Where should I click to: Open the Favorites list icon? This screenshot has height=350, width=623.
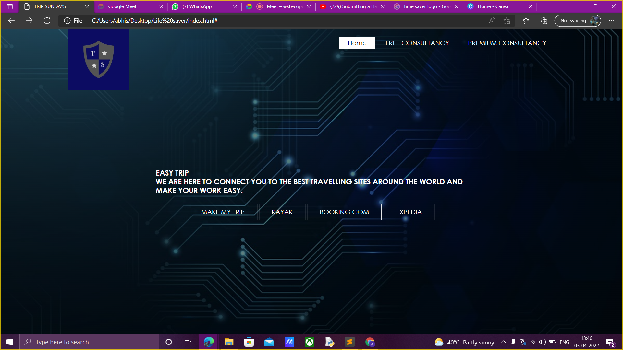(526, 21)
